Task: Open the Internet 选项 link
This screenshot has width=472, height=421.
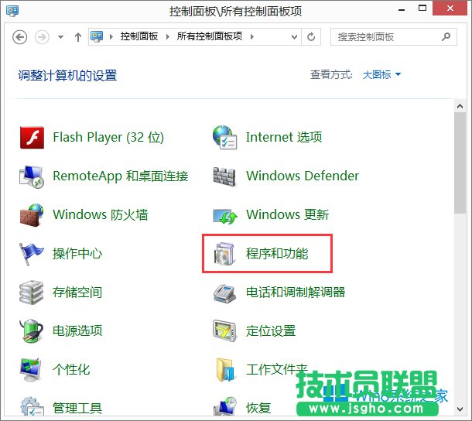Action: (284, 137)
